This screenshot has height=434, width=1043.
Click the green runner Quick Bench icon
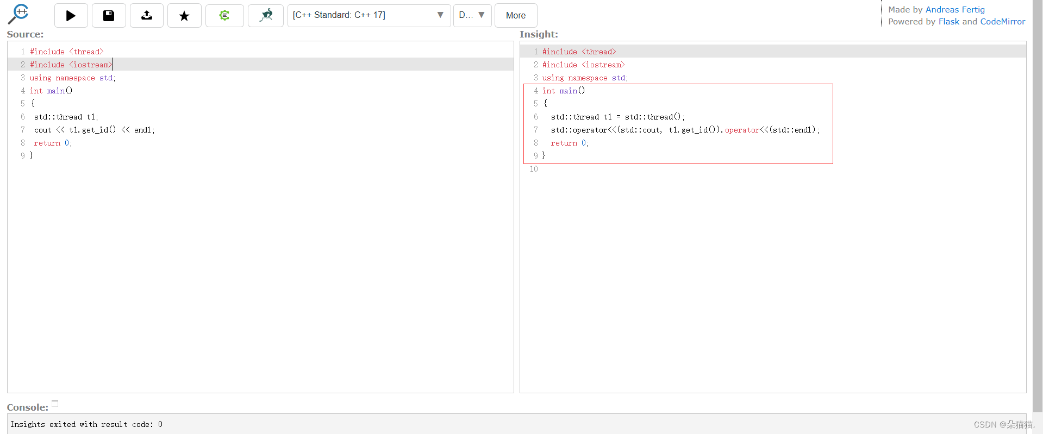266,15
